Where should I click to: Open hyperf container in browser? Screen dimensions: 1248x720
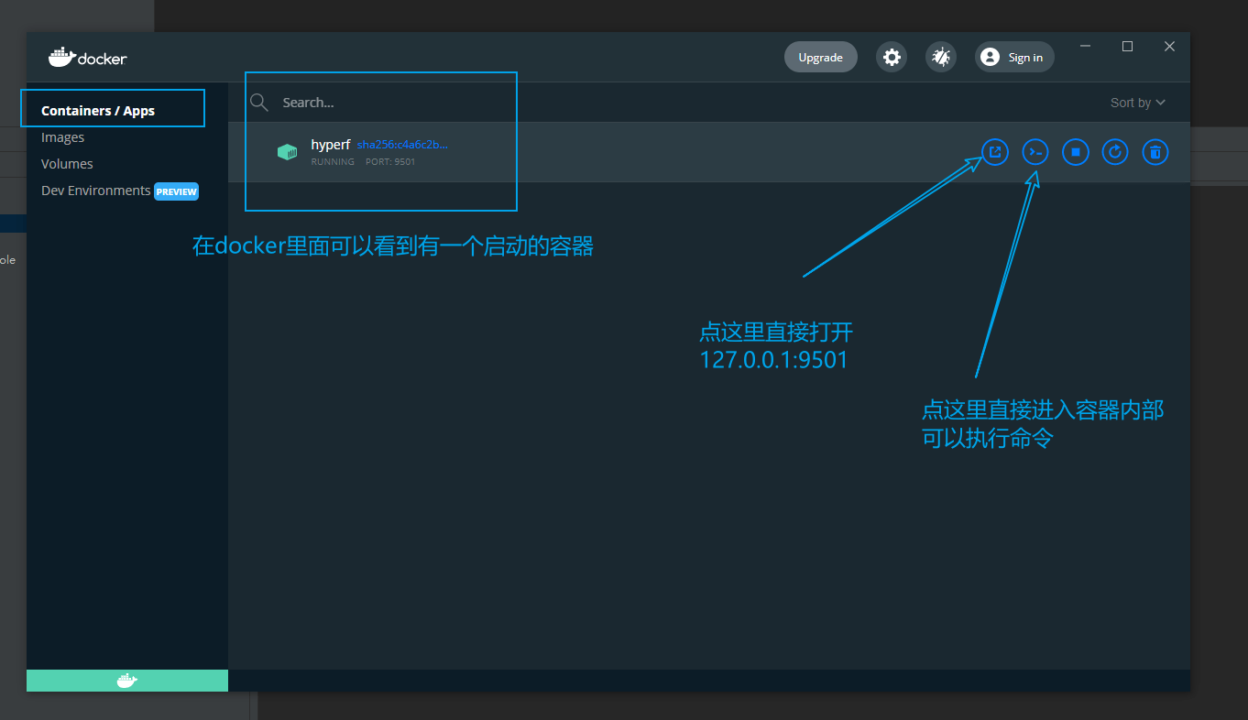pyautogui.click(x=995, y=152)
